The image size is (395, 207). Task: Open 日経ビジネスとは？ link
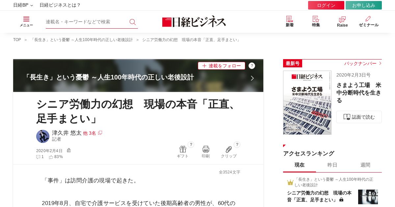(x=60, y=5)
